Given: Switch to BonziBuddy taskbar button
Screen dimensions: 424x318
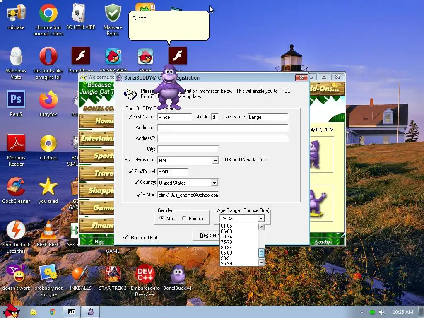Looking at the screenshot, I should 91,312.
